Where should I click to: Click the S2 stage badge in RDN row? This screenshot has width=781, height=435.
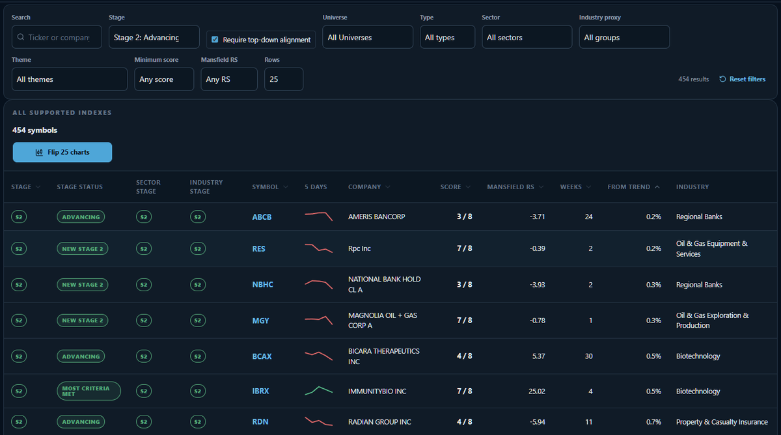tap(19, 421)
